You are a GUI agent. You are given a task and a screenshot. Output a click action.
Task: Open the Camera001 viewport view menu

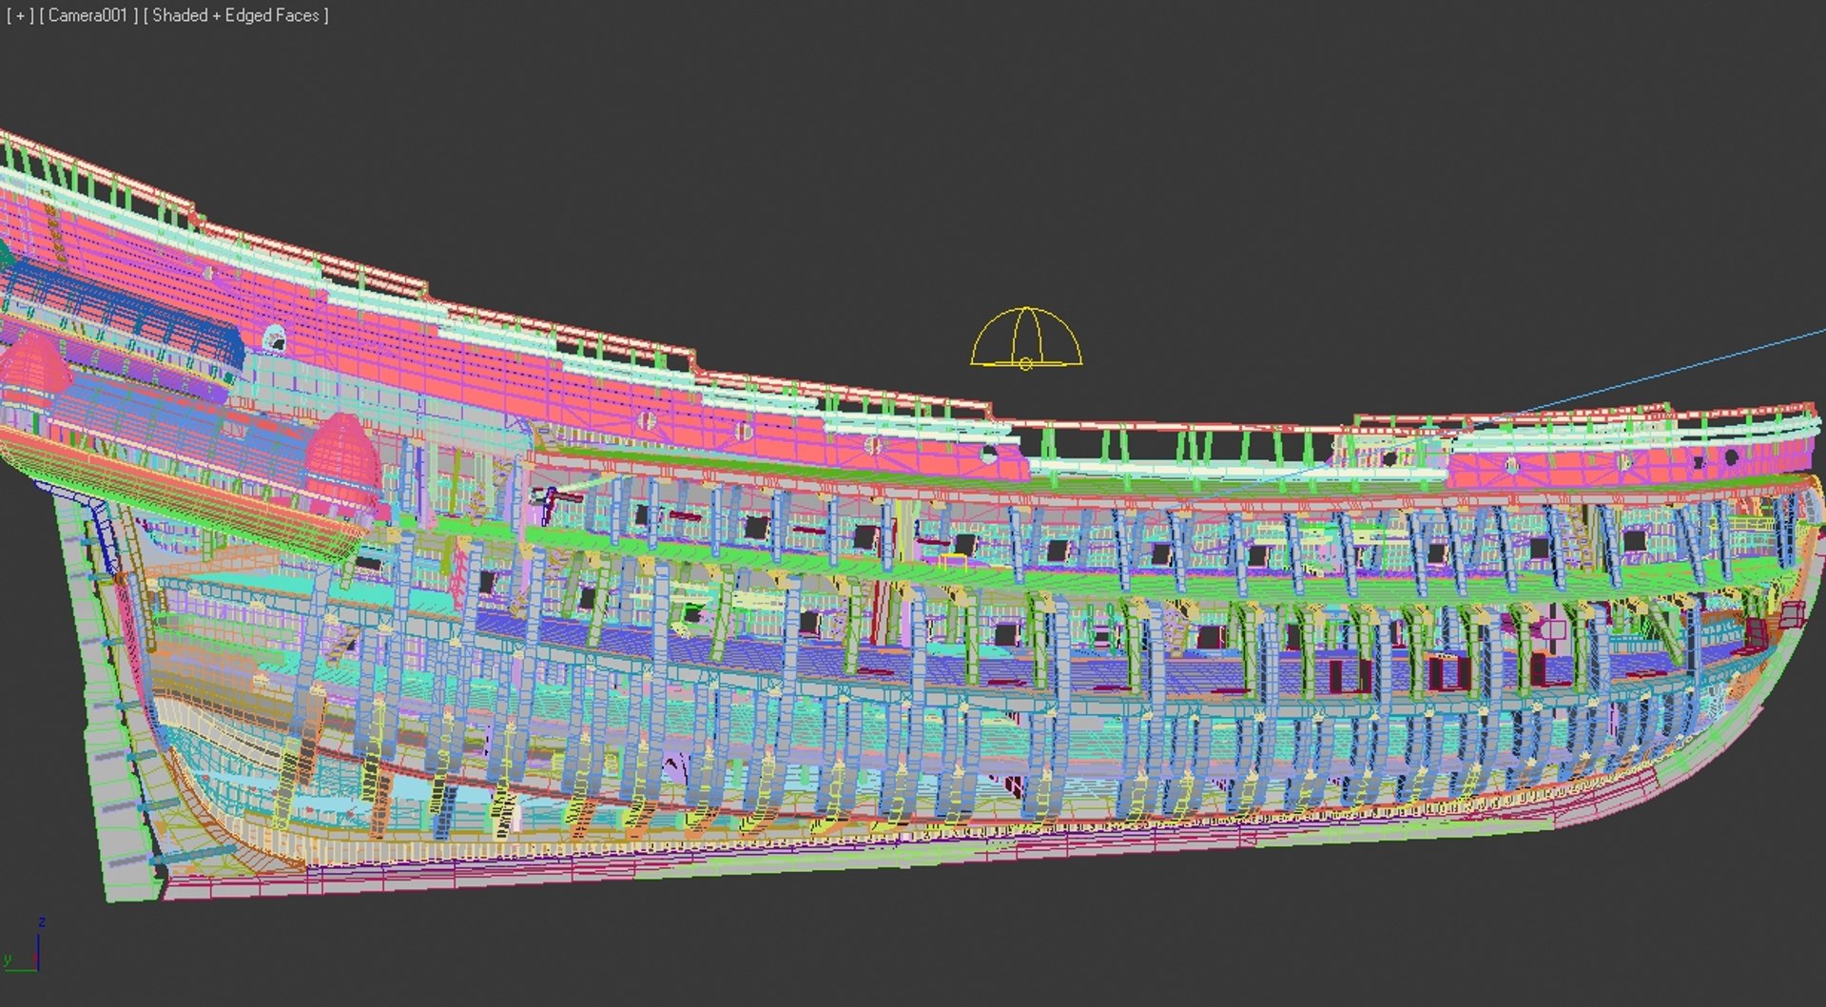coord(87,15)
